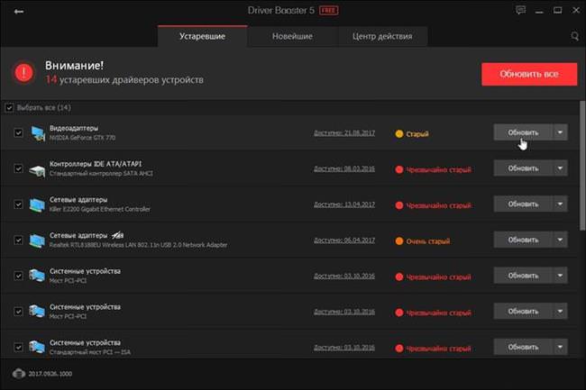Click the orange Очень старый status dot

coord(399,241)
